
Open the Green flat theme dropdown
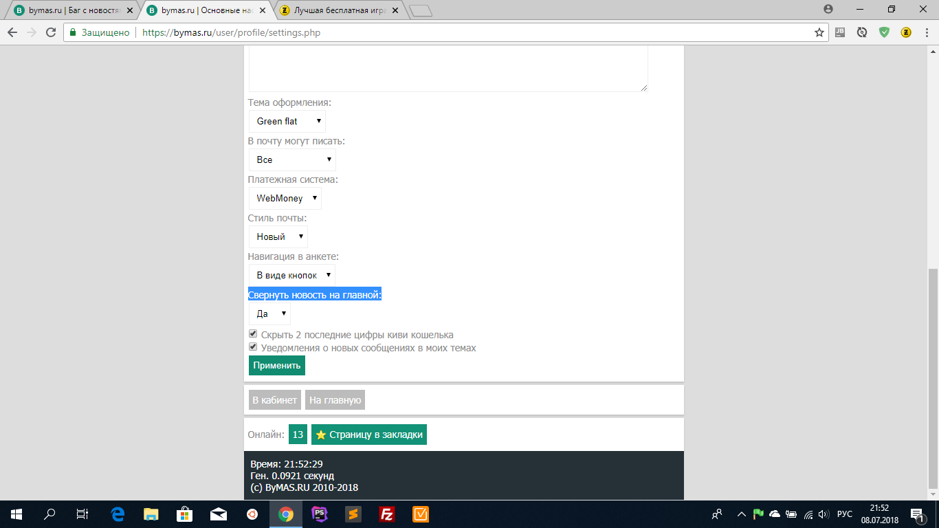(x=287, y=121)
